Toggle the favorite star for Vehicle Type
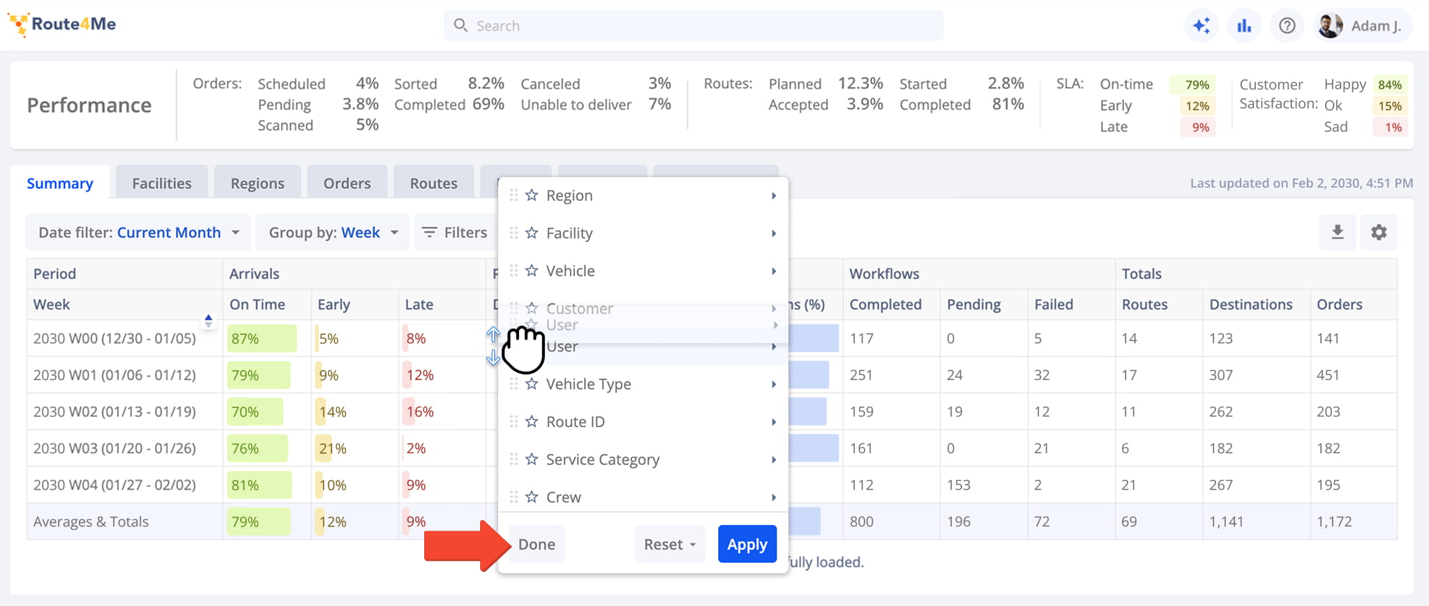Screen dimensions: 1429x606 click(x=532, y=384)
